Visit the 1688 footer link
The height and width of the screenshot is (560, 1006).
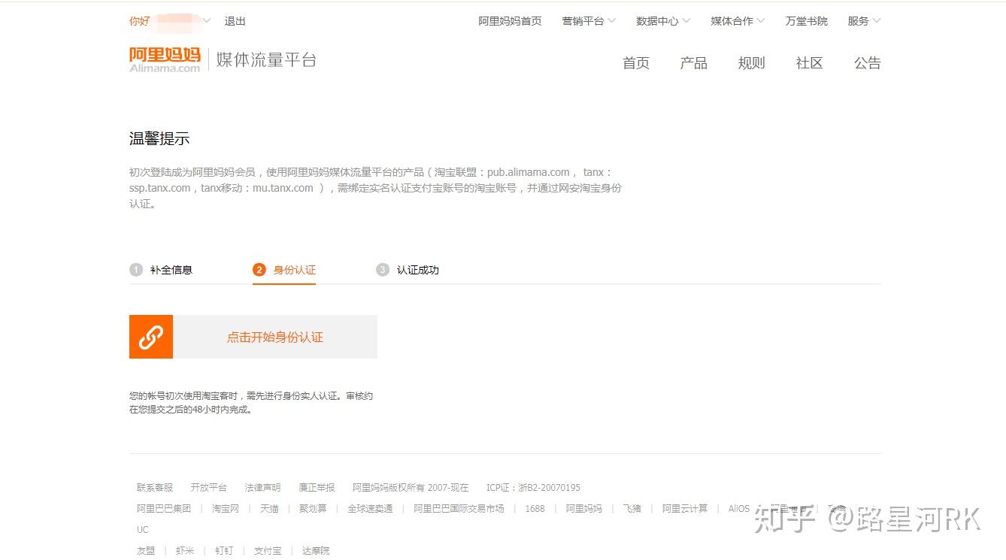tap(535, 509)
